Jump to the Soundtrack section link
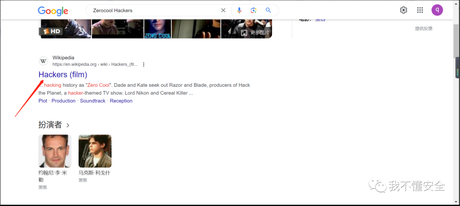Viewport: 460px width, 206px height. [93, 101]
